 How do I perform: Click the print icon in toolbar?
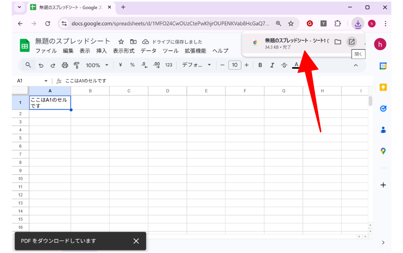click(x=65, y=65)
